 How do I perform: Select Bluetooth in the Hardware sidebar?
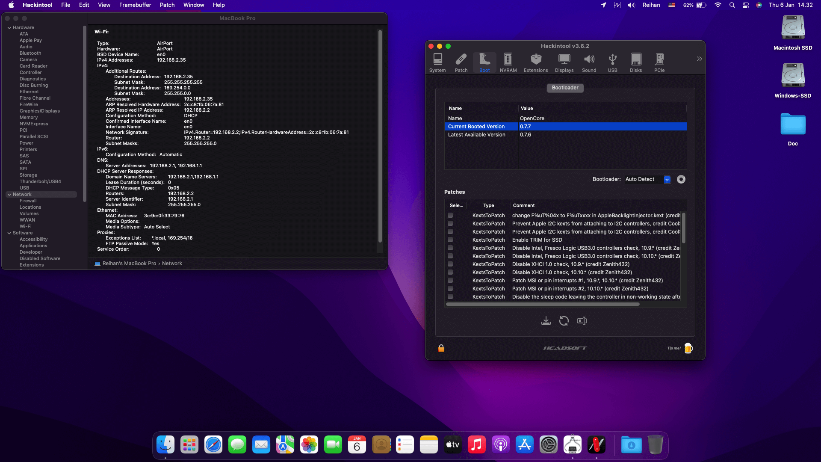coord(30,53)
